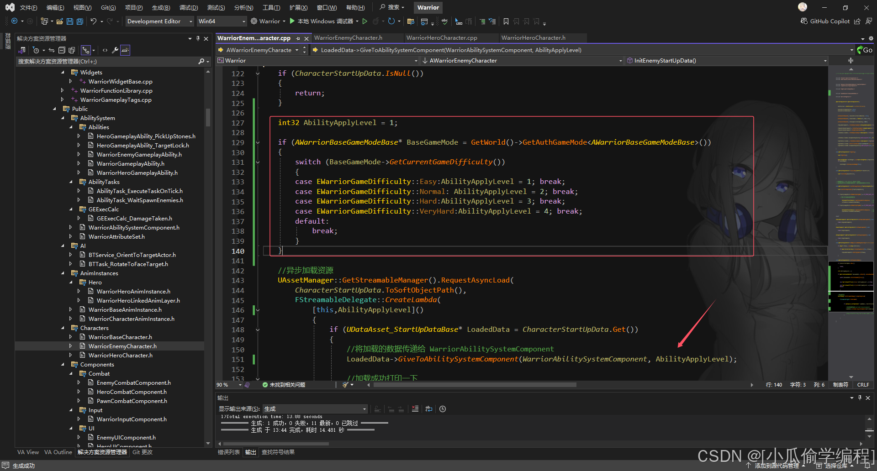The width and height of the screenshot is (877, 471).
Task: Click Collapse All in Solution Explorer toolbar
Action: tap(62, 50)
